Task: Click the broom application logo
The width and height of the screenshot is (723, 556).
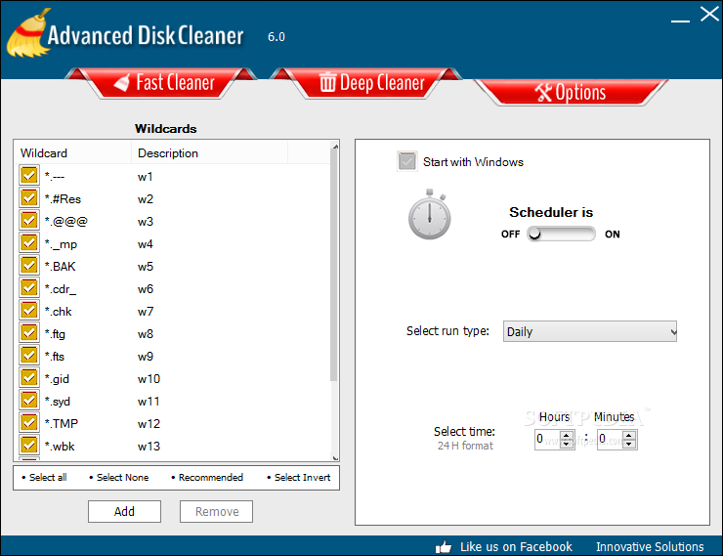Action: point(27,34)
